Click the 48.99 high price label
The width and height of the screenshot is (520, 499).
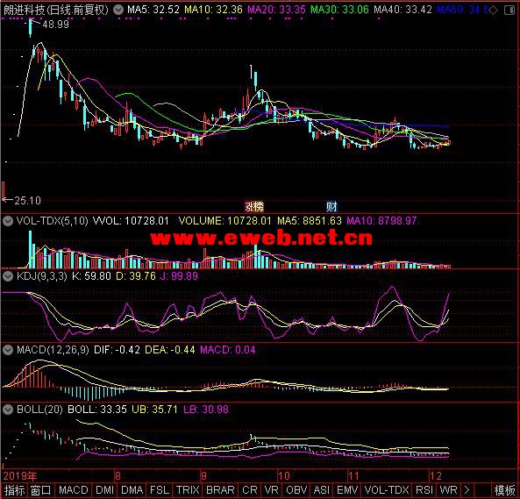(56, 25)
